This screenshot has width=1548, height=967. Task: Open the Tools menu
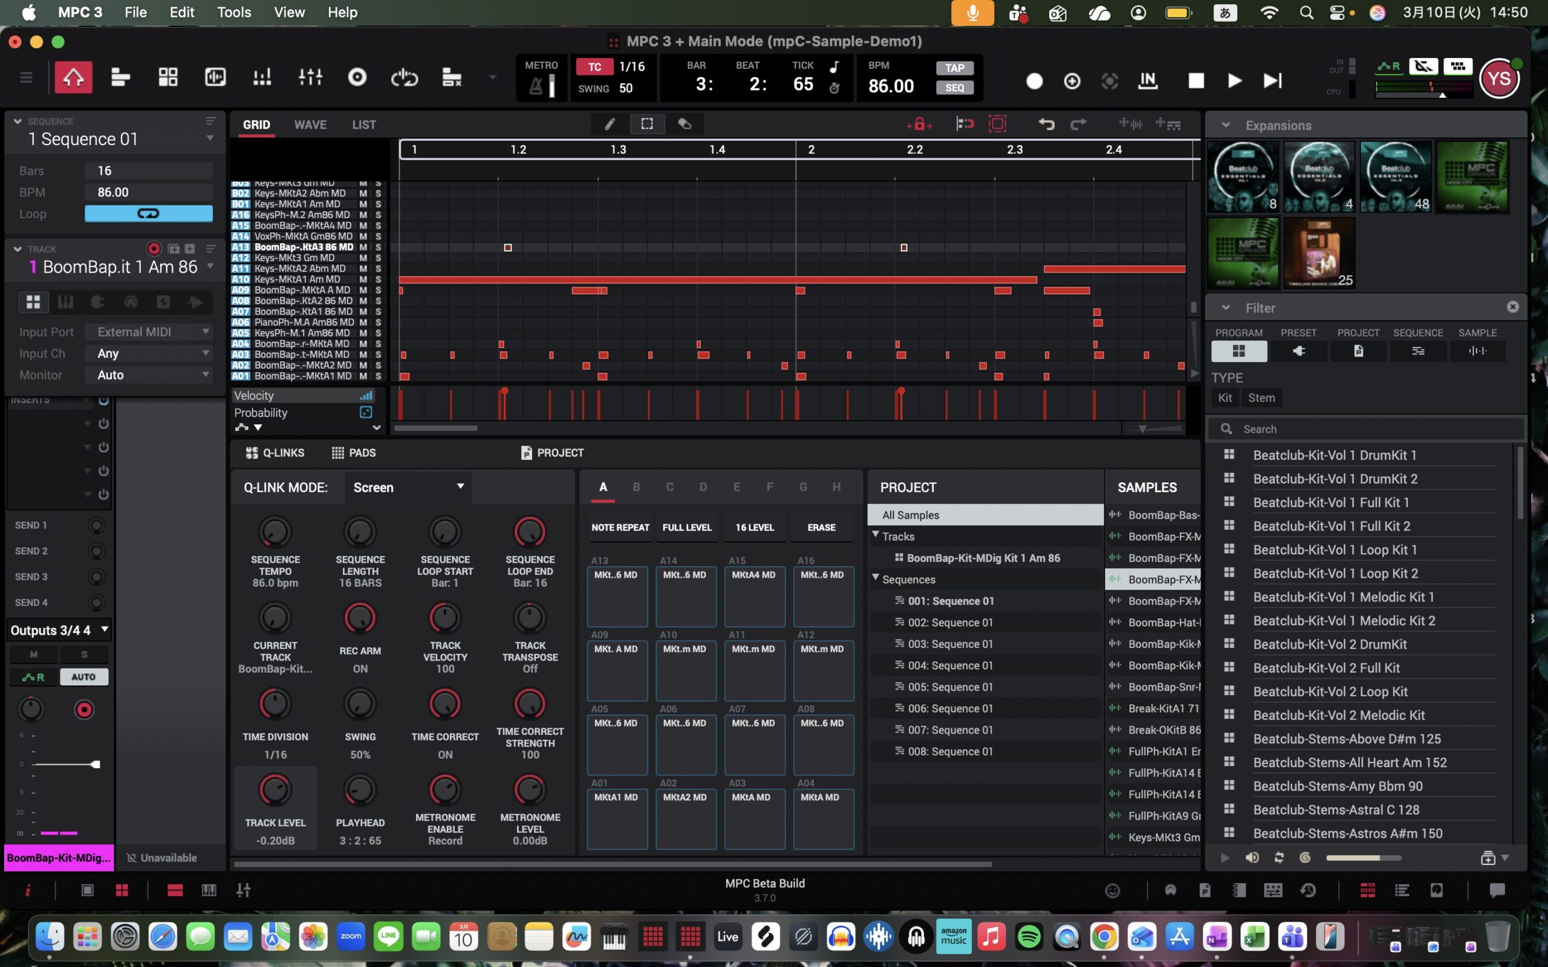(233, 12)
